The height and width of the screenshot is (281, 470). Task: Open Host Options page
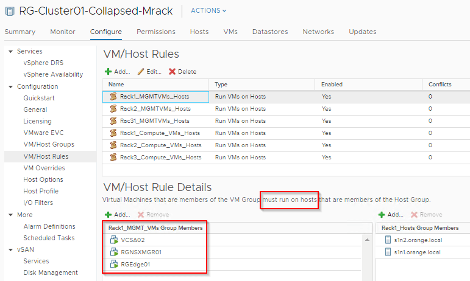43,179
